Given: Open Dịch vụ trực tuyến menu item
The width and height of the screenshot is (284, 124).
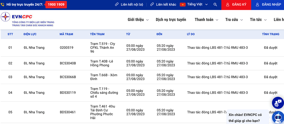Looking at the screenshot, I should click(x=171, y=20).
